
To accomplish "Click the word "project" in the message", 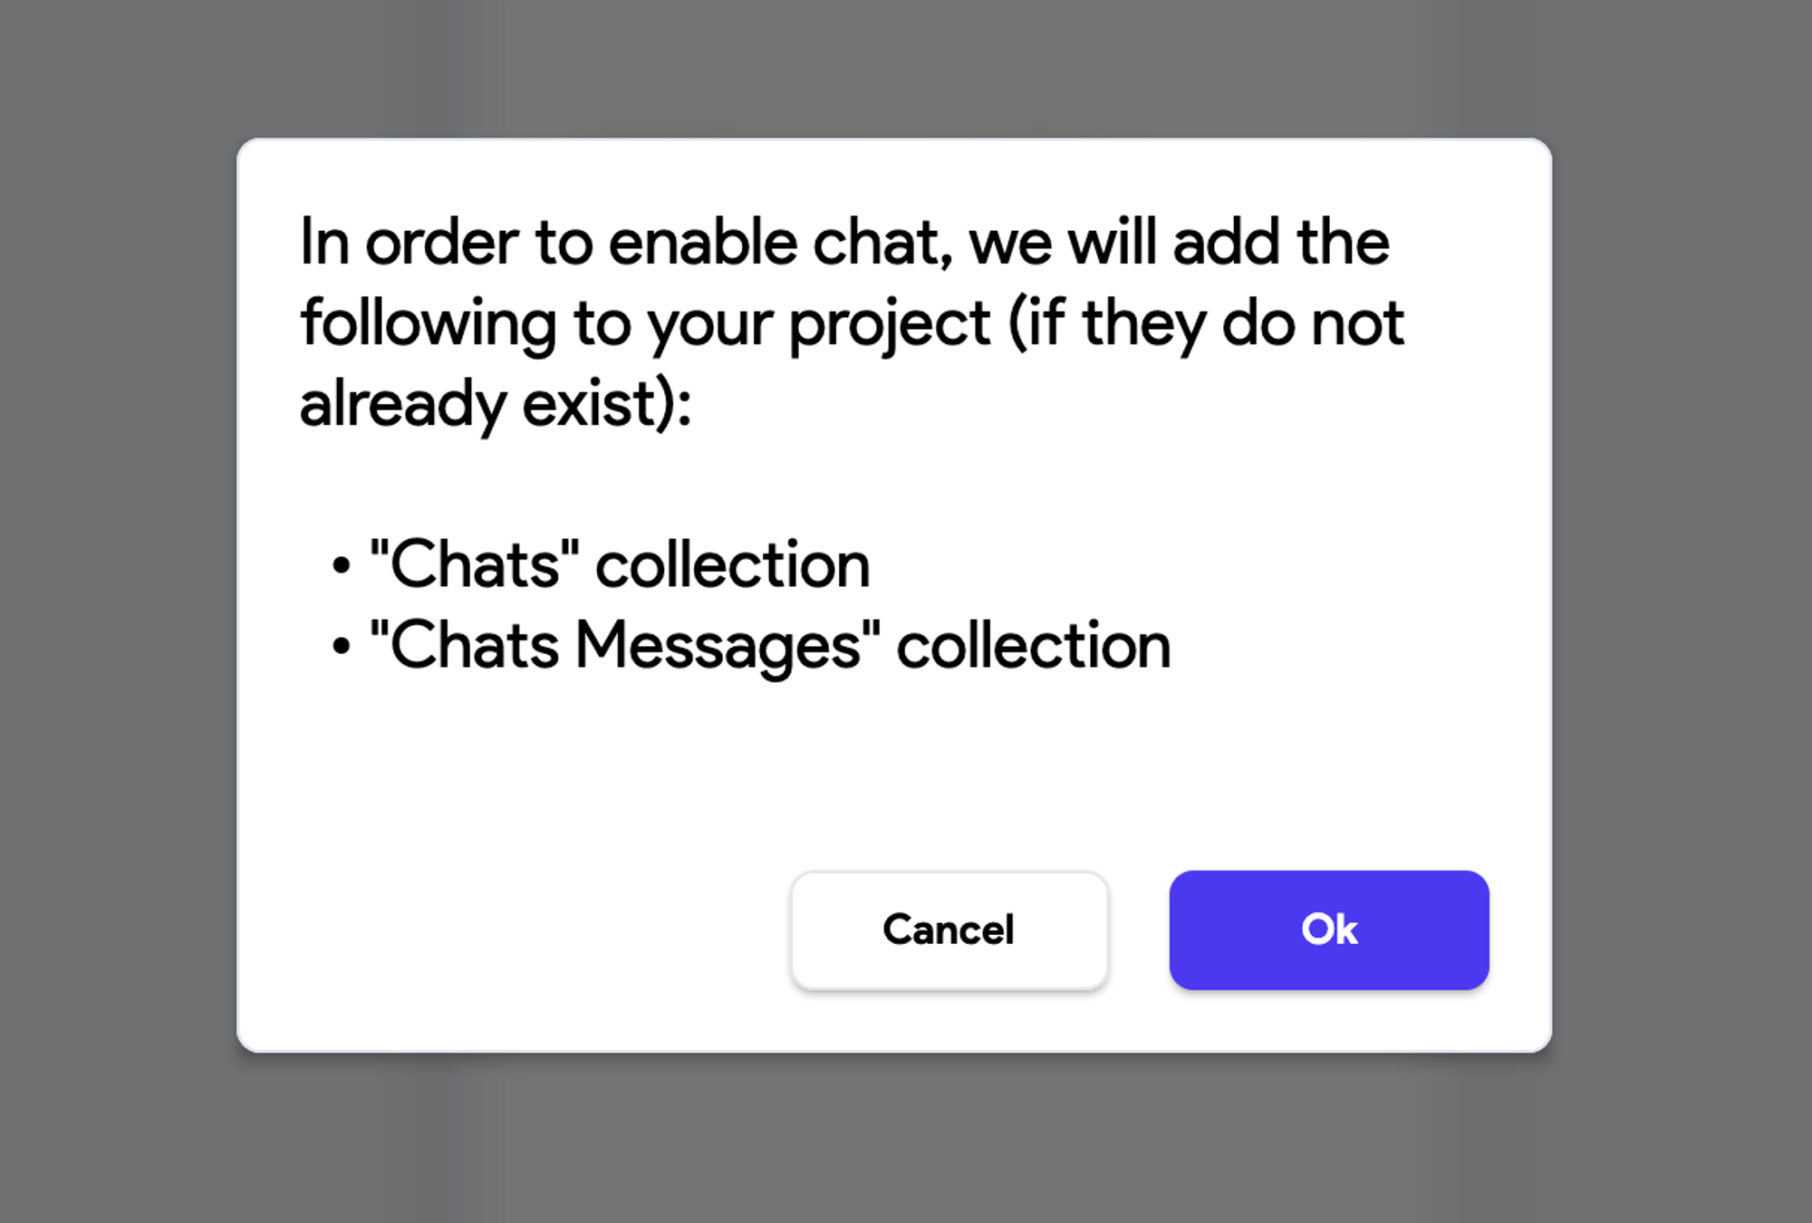I will pyautogui.click(x=890, y=324).
